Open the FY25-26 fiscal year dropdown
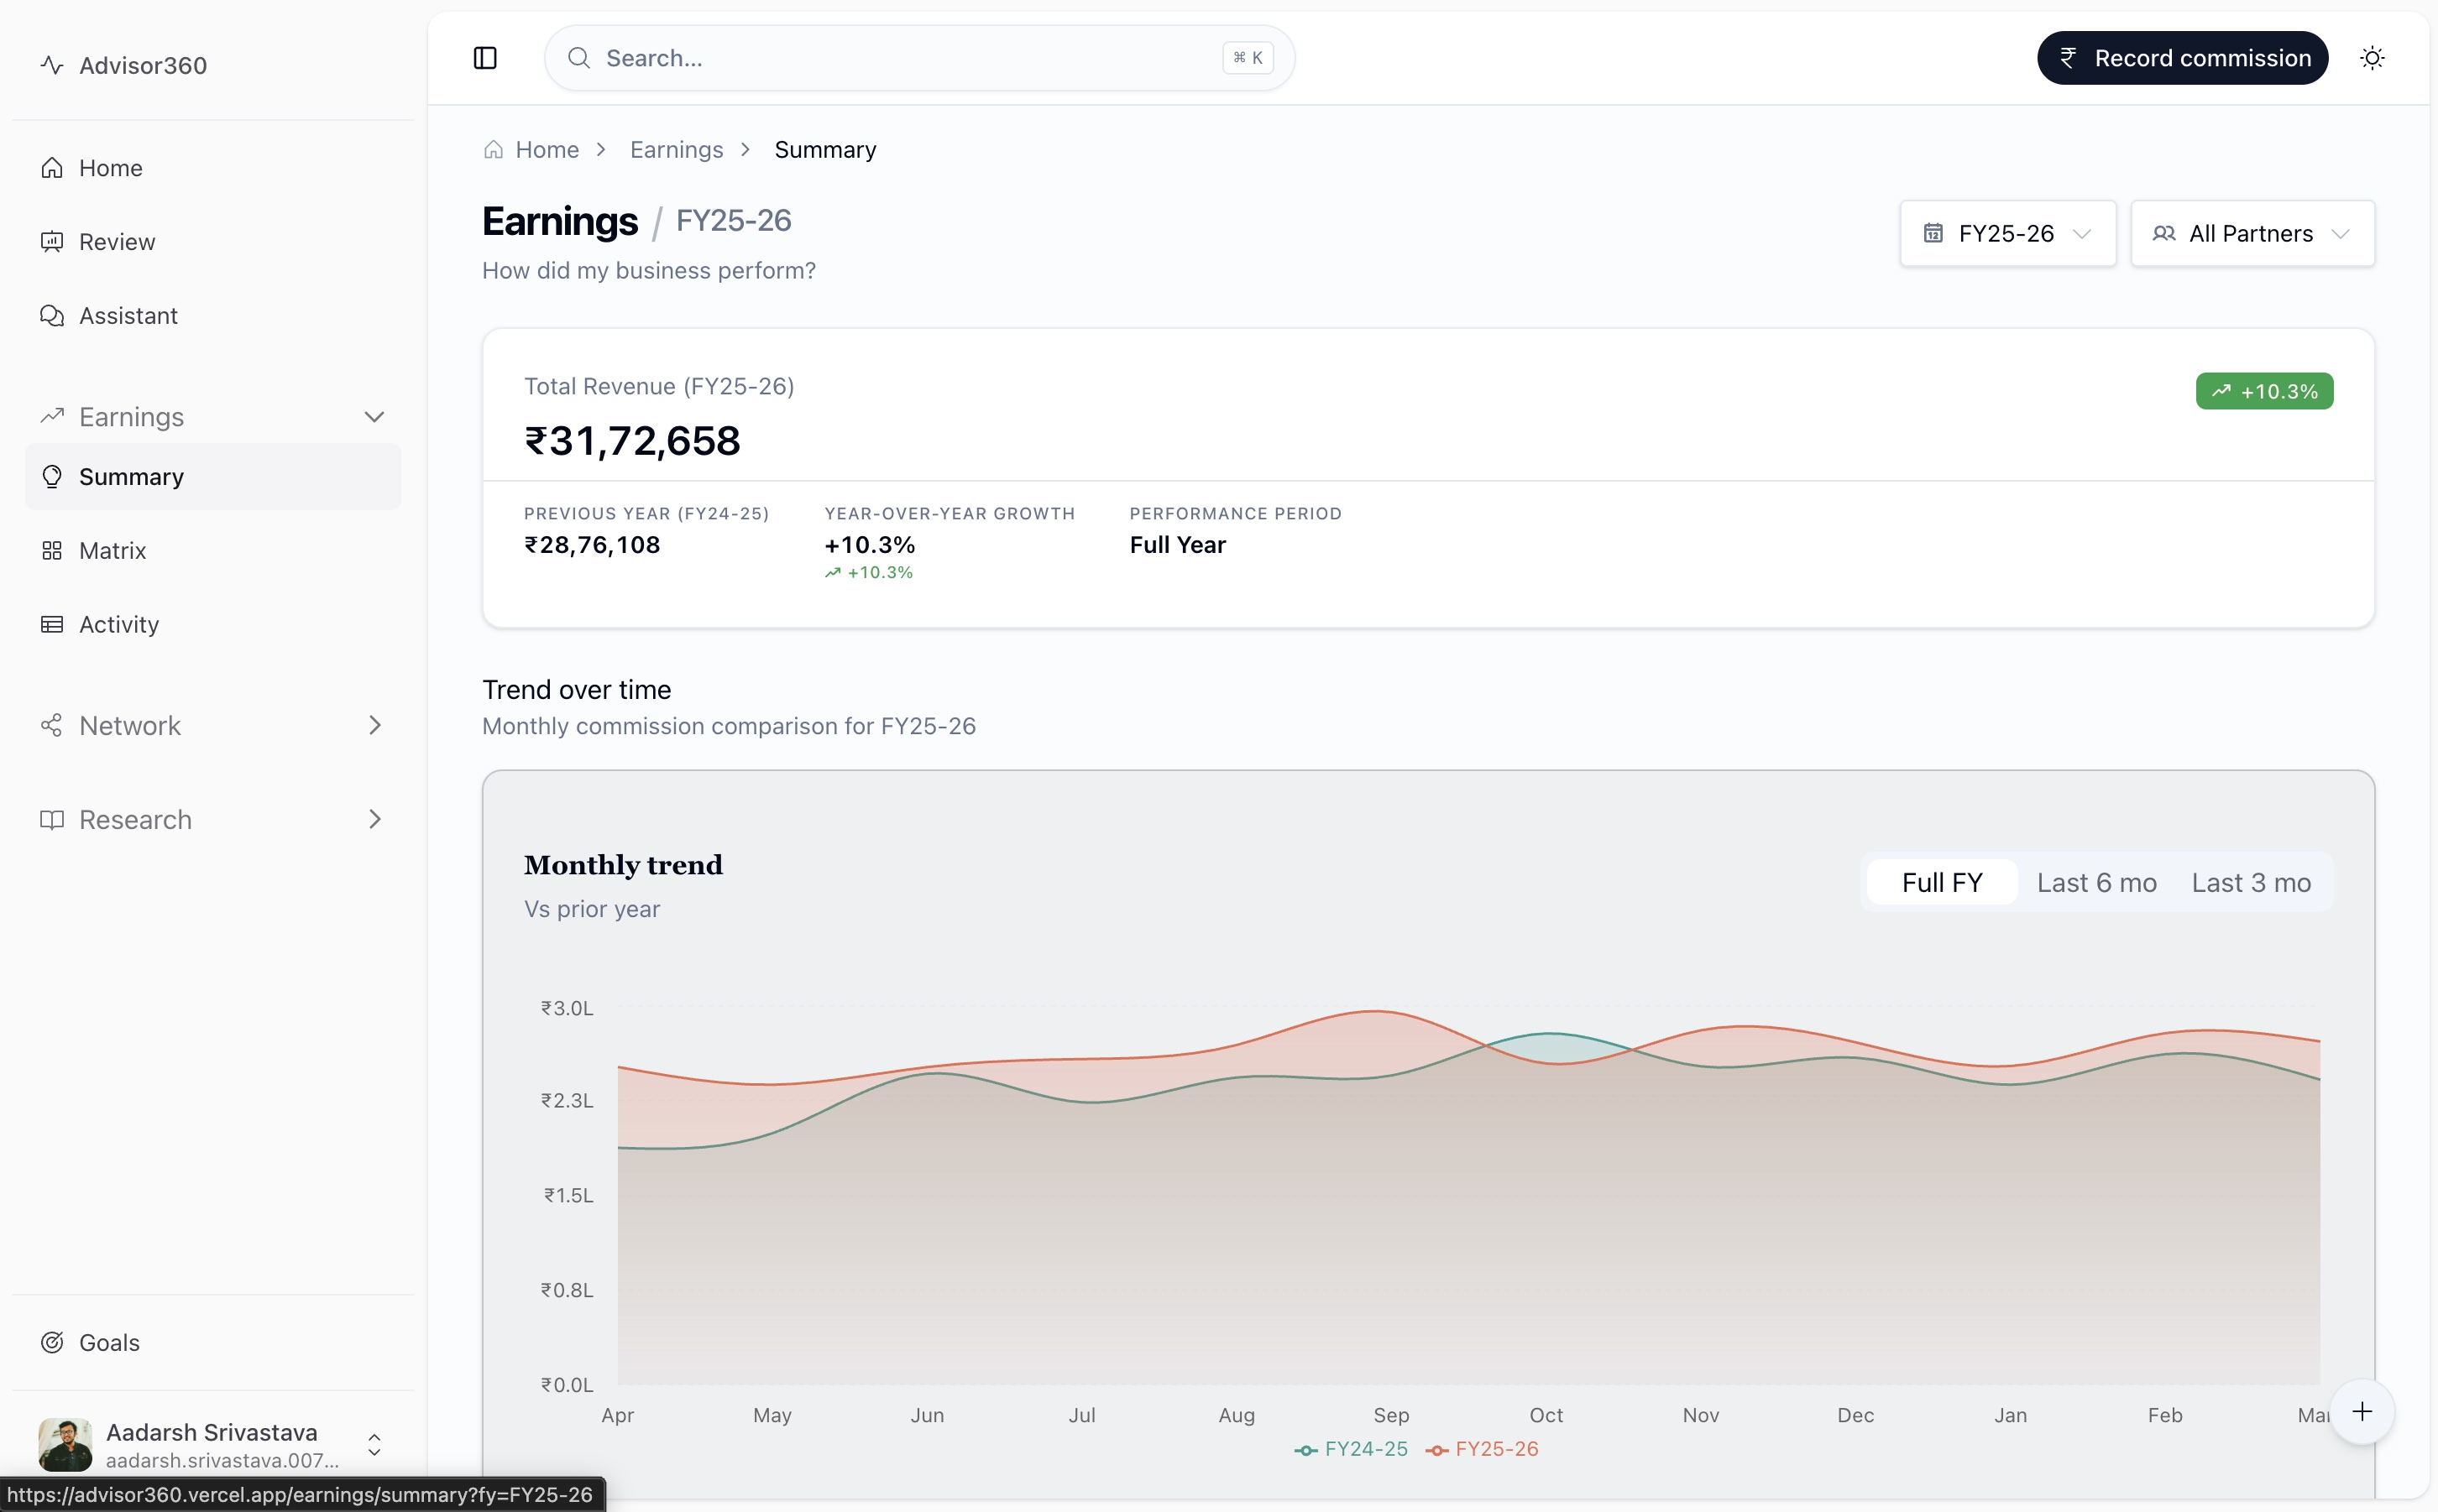Image resolution: width=2438 pixels, height=1512 pixels. [2008, 234]
